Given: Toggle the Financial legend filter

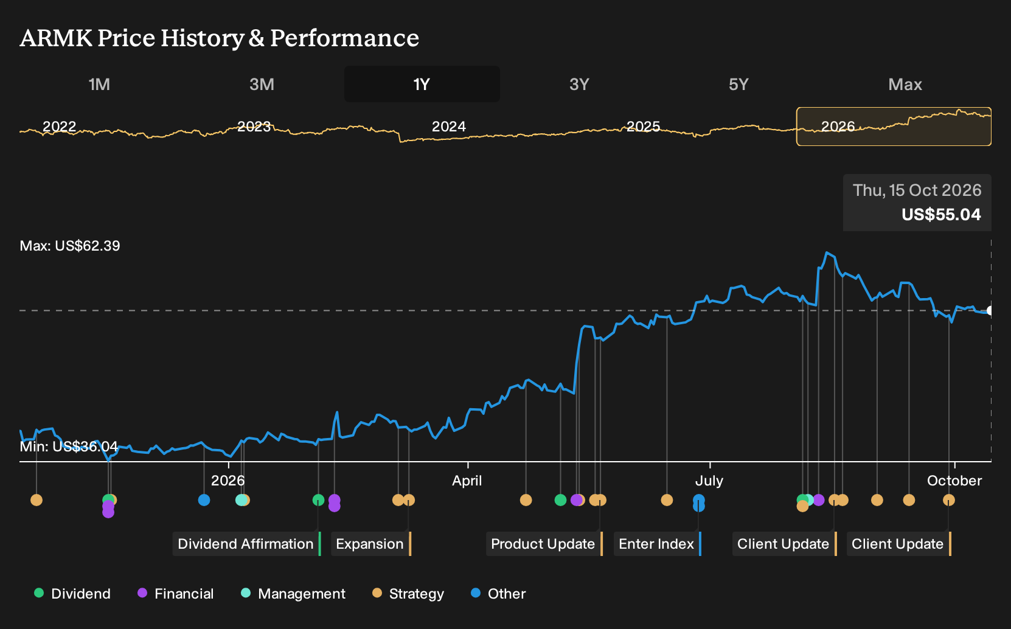Looking at the screenshot, I should 176,594.
